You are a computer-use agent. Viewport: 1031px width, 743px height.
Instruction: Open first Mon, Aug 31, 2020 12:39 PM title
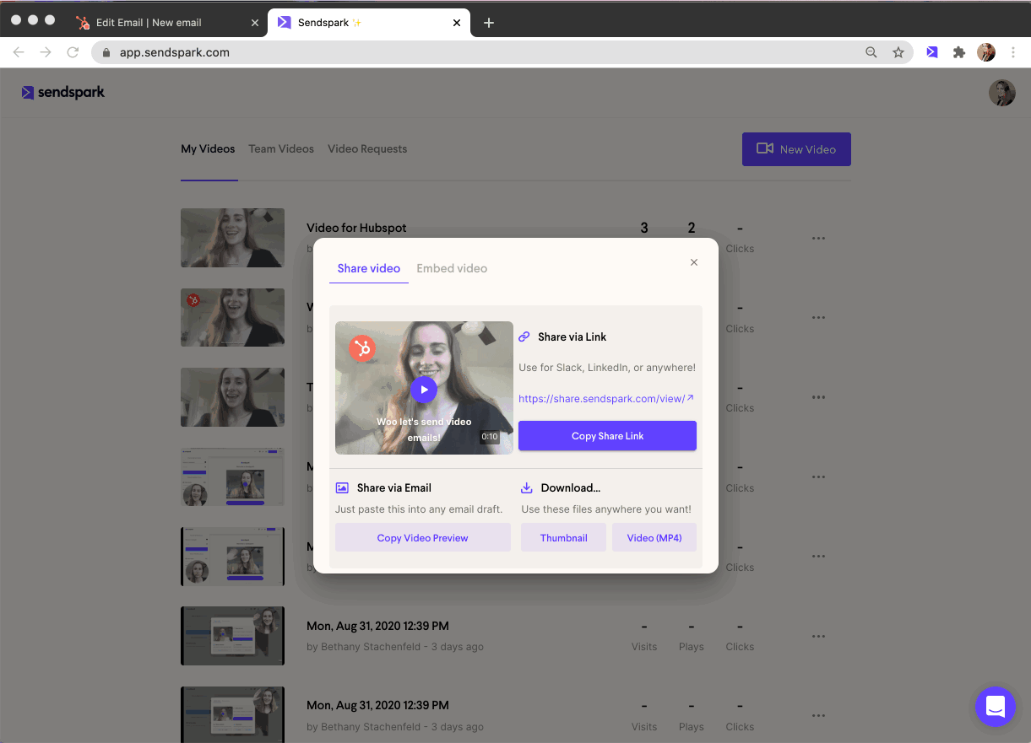(377, 627)
